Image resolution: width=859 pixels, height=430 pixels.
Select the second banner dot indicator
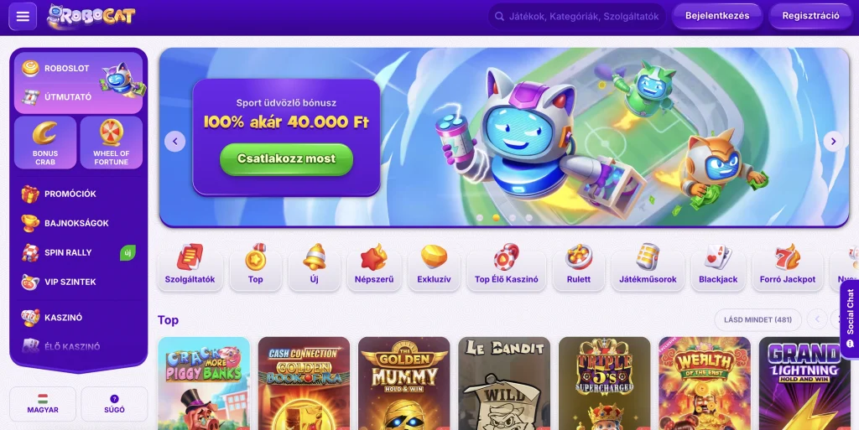click(x=496, y=217)
